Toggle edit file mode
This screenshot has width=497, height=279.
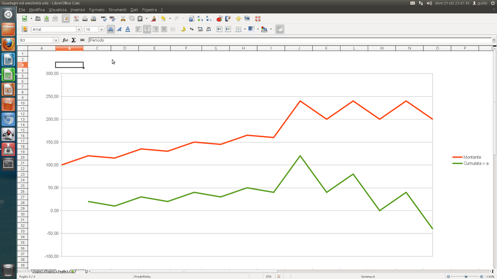pos(66,19)
